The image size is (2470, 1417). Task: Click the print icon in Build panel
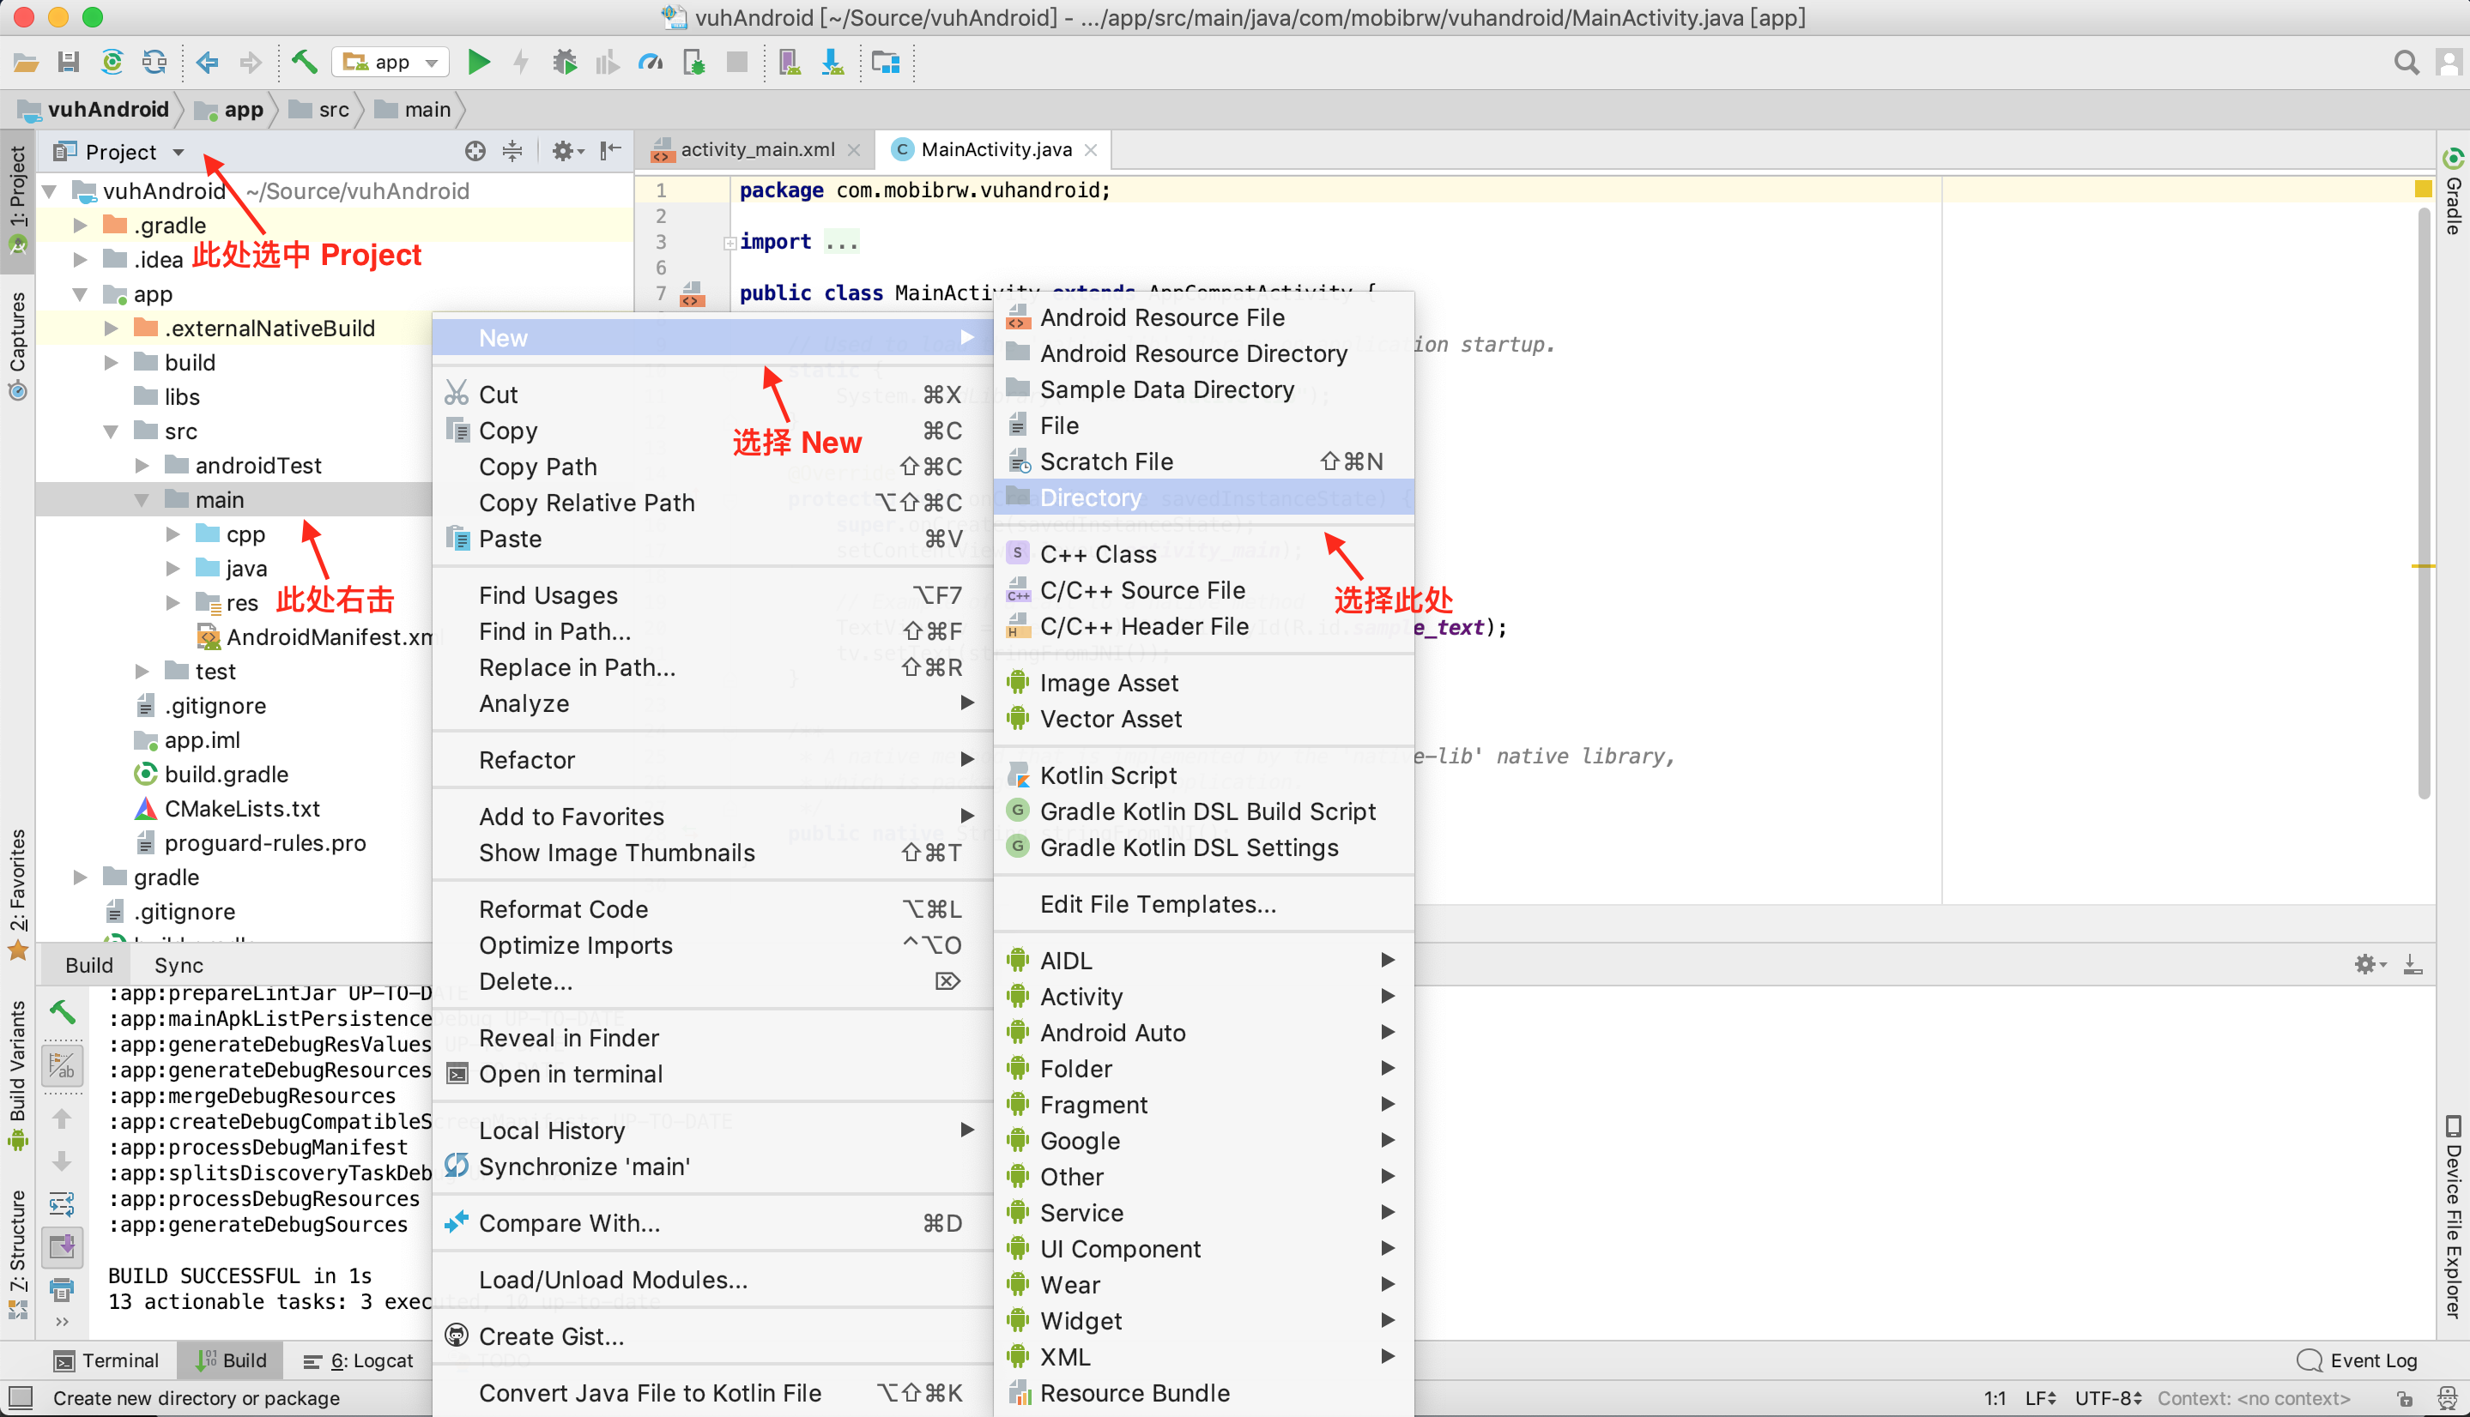pyautogui.click(x=63, y=1290)
